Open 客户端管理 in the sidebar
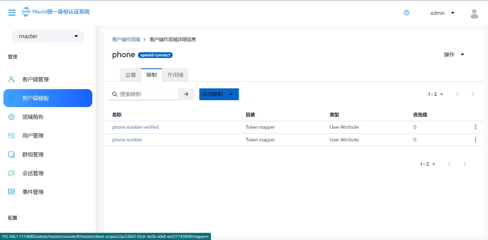Image resolution: width=488 pixels, height=240 pixels. point(48,79)
